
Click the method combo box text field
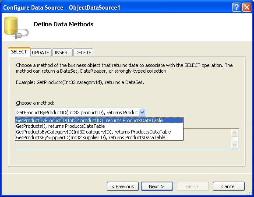point(77,113)
